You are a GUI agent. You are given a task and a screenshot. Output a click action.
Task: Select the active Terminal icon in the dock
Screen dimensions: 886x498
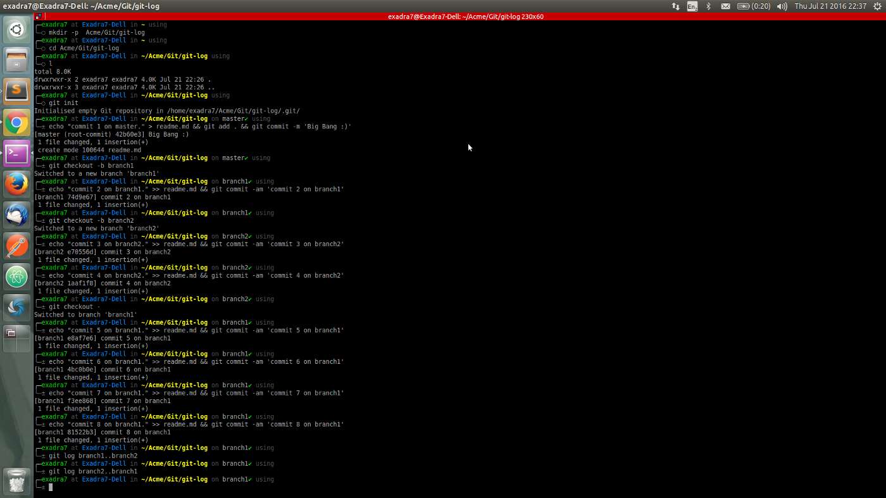(x=16, y=153)
